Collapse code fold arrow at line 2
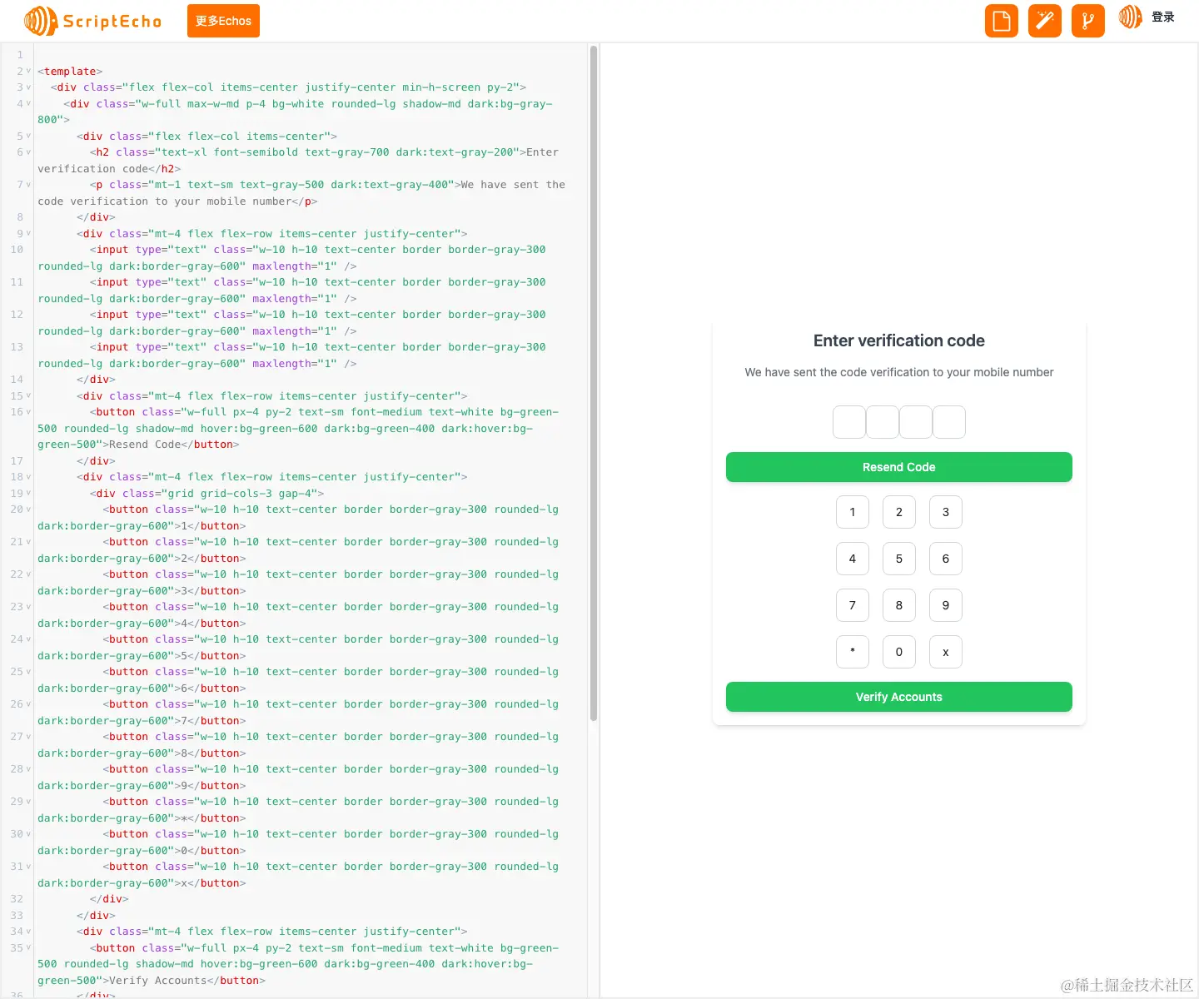This screenshot has height=999, width=1199. [x=28, y=72]
